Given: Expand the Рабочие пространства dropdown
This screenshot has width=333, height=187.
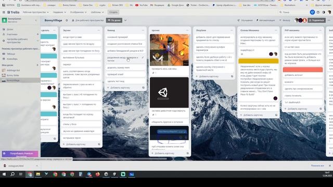Looking at the screenshot, I should pyautogui.click(x=36, y=12).
